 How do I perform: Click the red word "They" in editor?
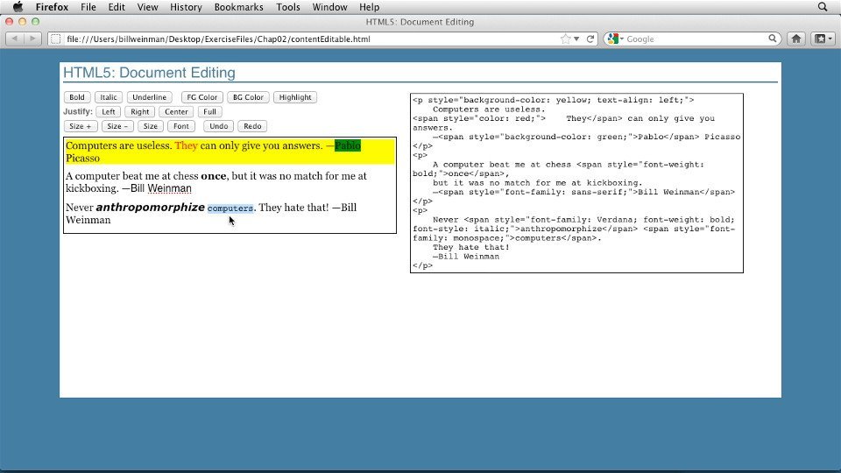click(x=186, y=145)
